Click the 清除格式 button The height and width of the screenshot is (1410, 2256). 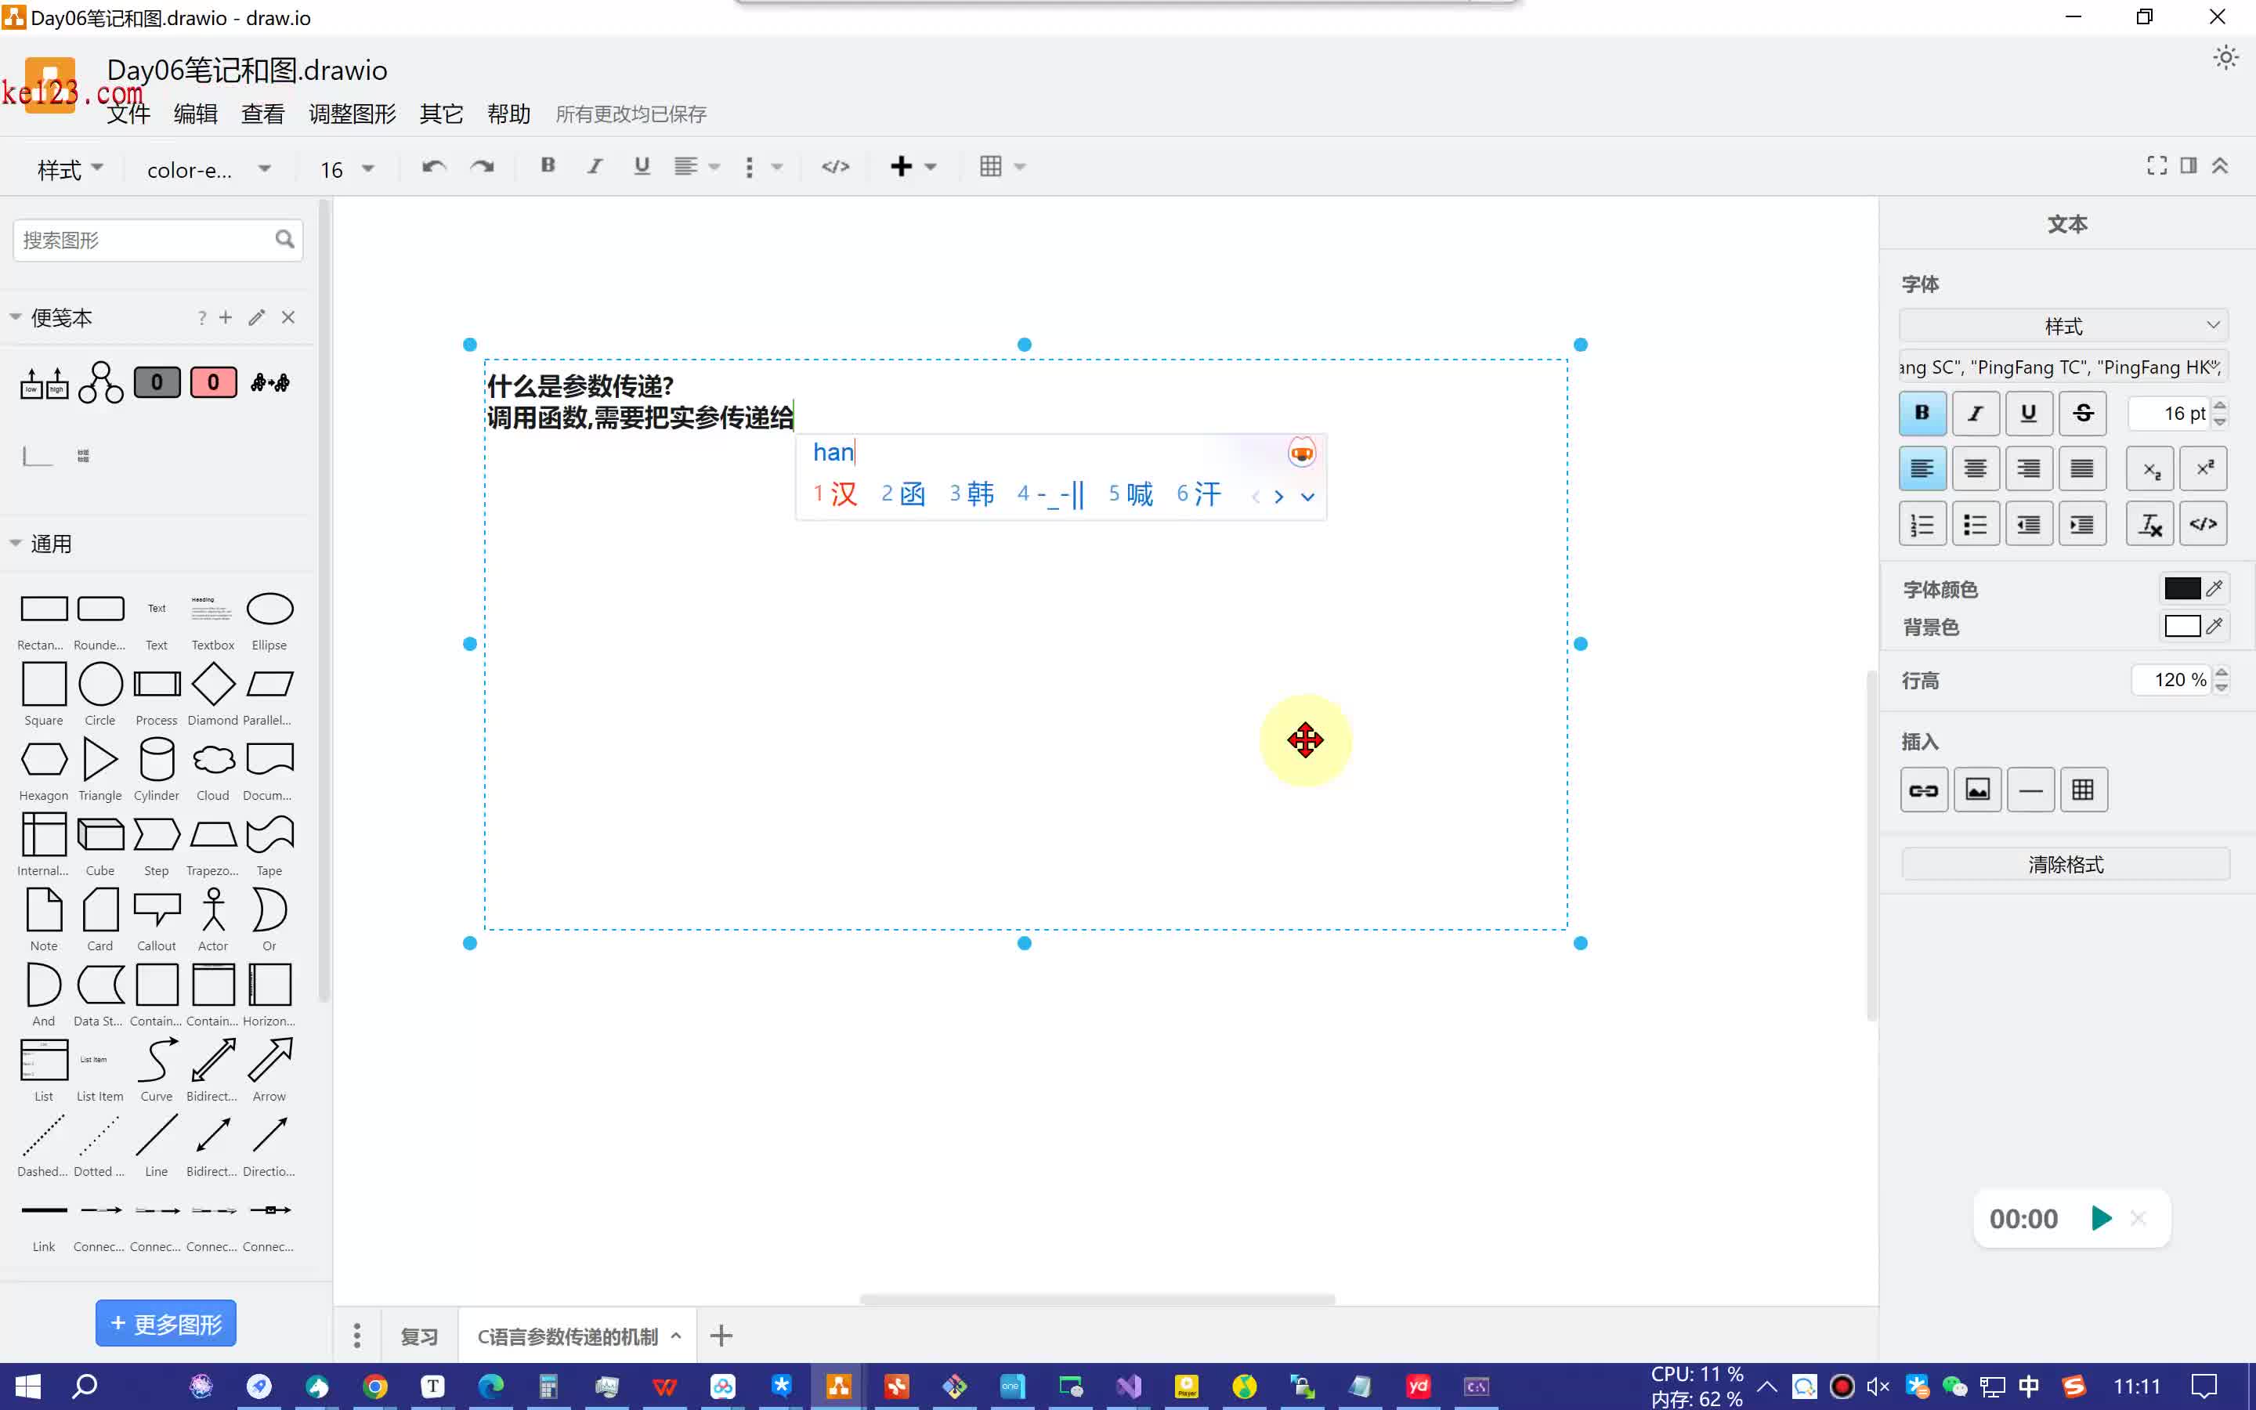coord(2063,863)
